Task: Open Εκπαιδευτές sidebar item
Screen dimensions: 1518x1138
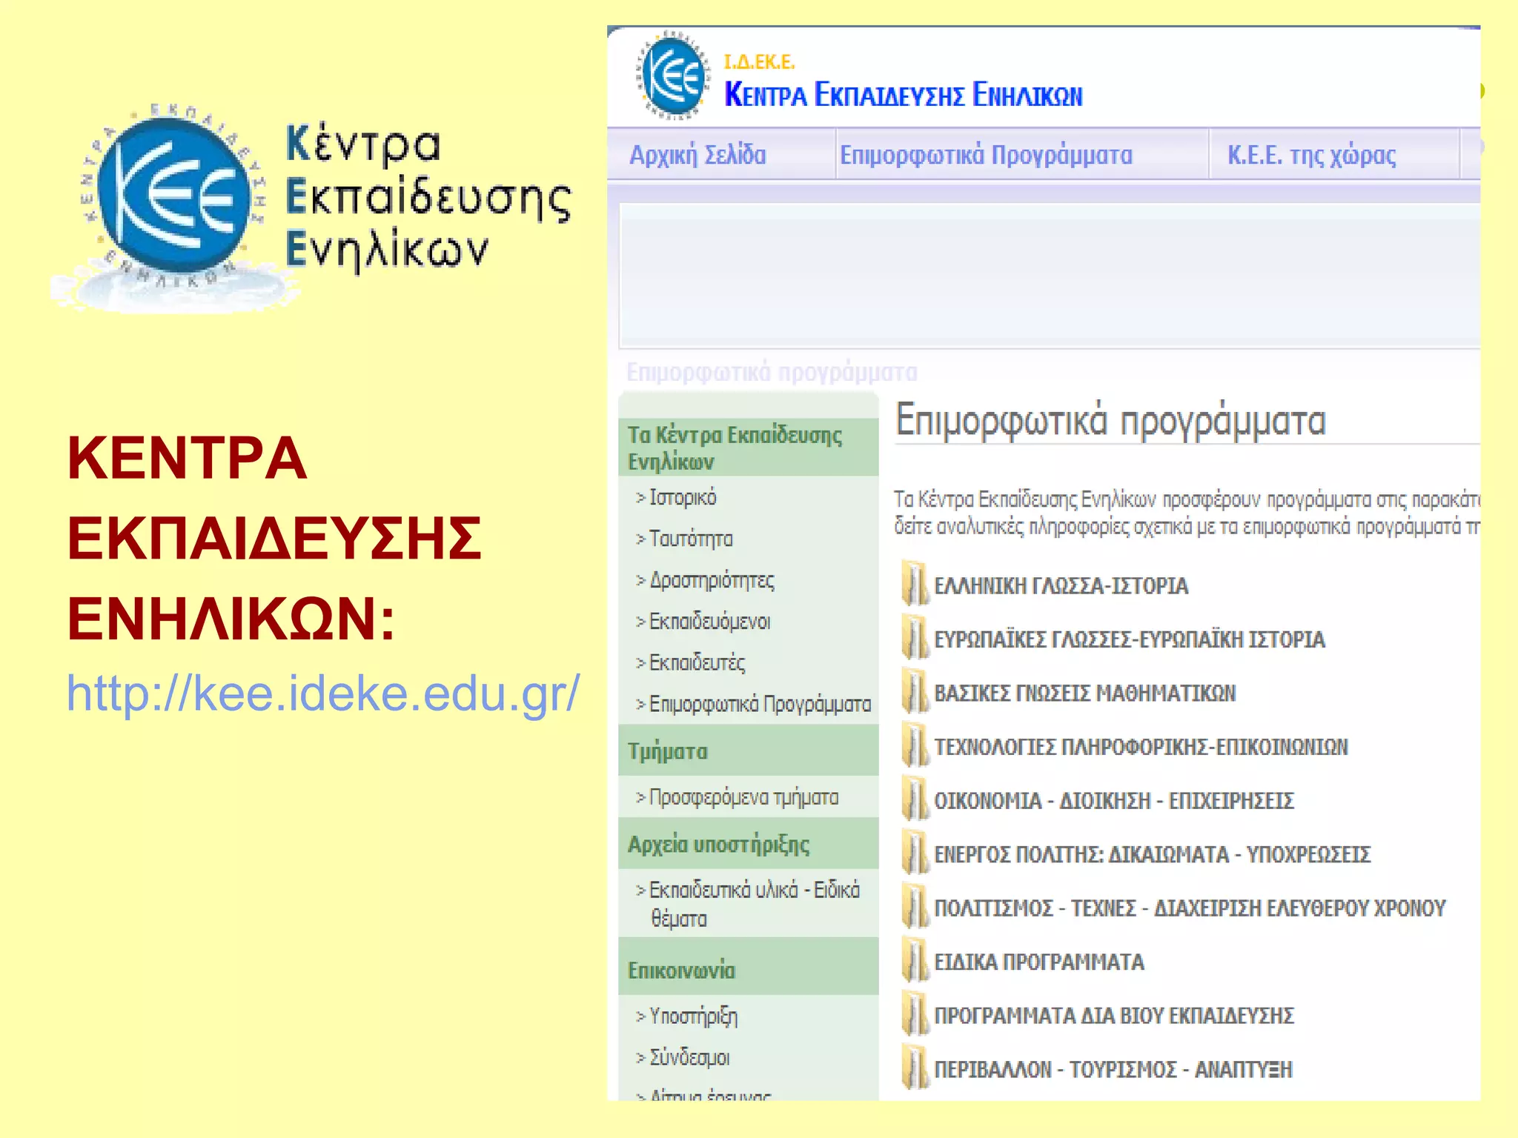Action: tap(697, 662)
